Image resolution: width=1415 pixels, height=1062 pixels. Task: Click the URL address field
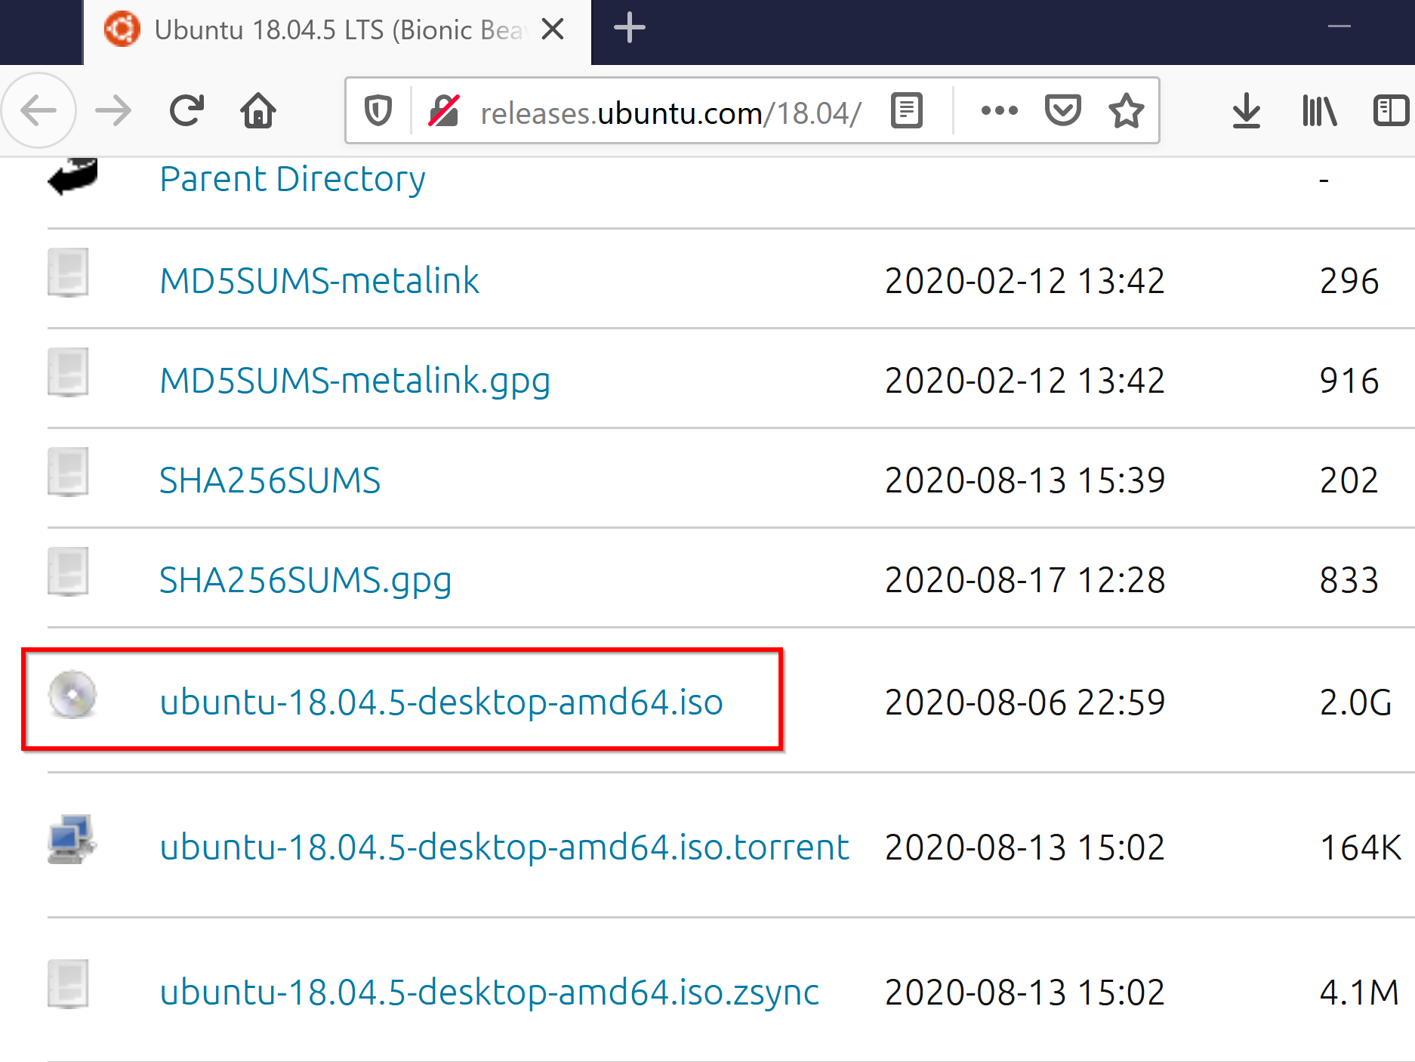(671, 113)
